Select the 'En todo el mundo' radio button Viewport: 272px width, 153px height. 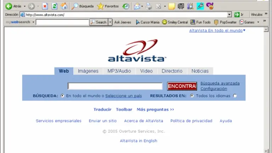tap(62, 96)
